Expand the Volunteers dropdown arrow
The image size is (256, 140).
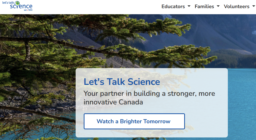[x=254, y=6]
